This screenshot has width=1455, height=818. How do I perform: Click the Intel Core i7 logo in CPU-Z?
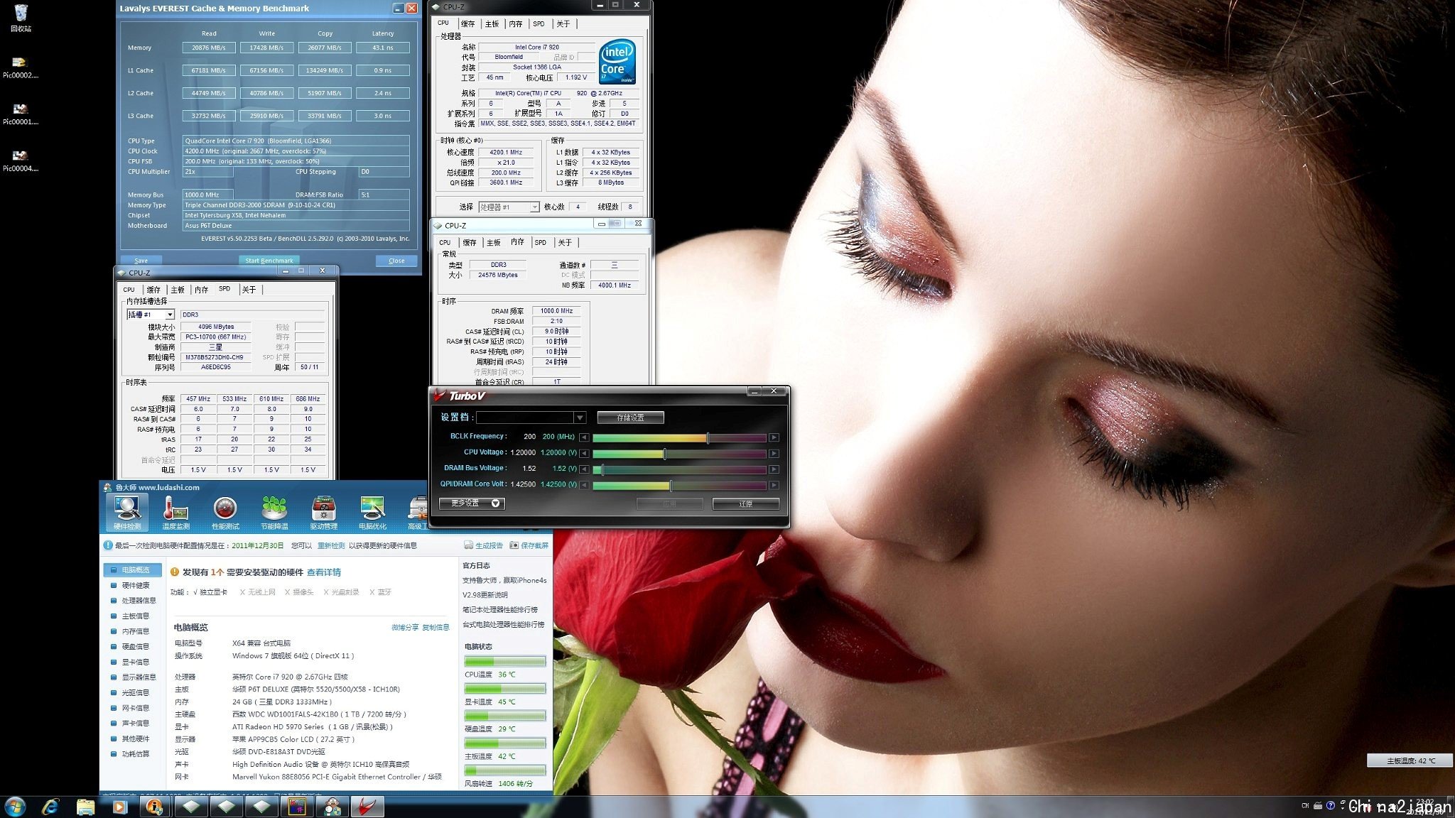(x=617, y=61)
